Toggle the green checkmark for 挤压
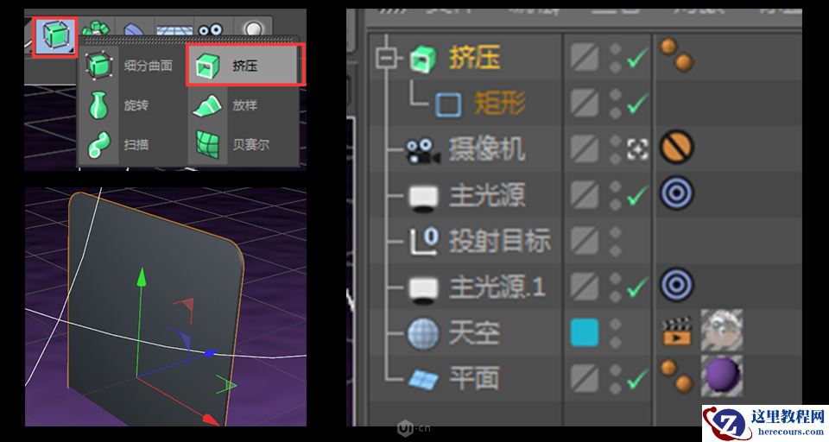Screen dimensions: 829x442 point(637,57)
